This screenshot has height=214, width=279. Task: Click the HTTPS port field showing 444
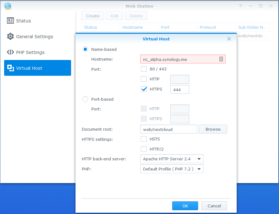(180, 89)
